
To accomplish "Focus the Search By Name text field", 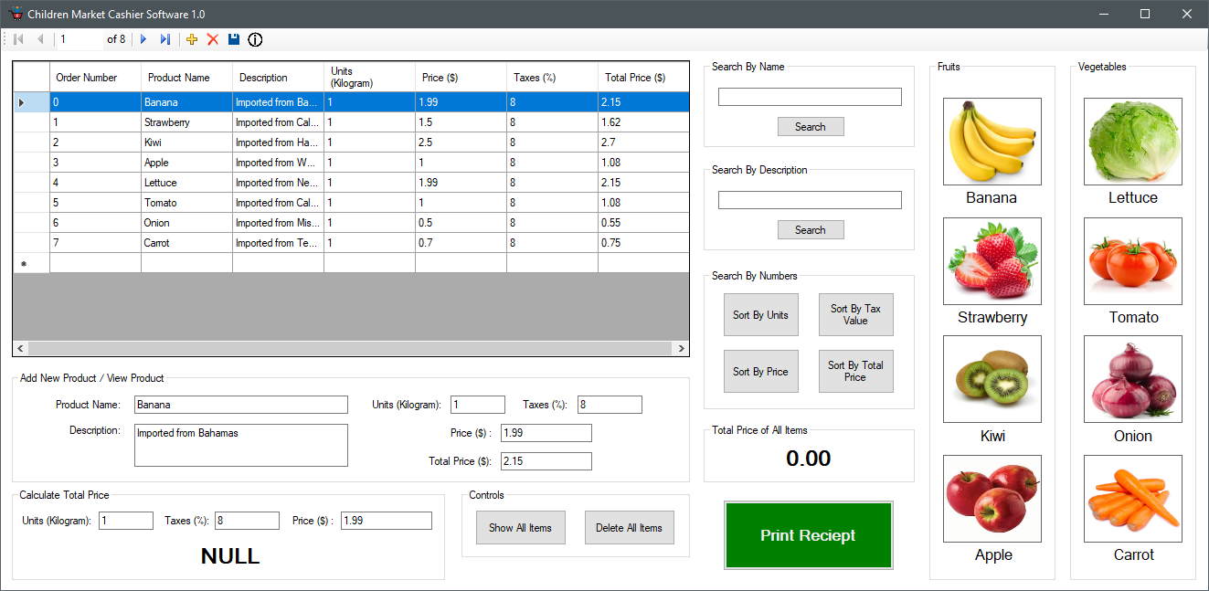I will [x=810, y=97].
